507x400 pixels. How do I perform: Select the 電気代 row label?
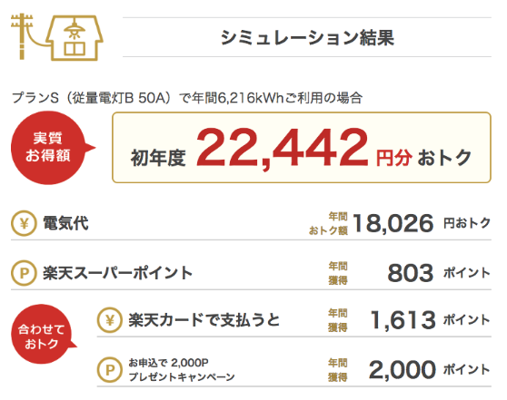coord(65,223)
